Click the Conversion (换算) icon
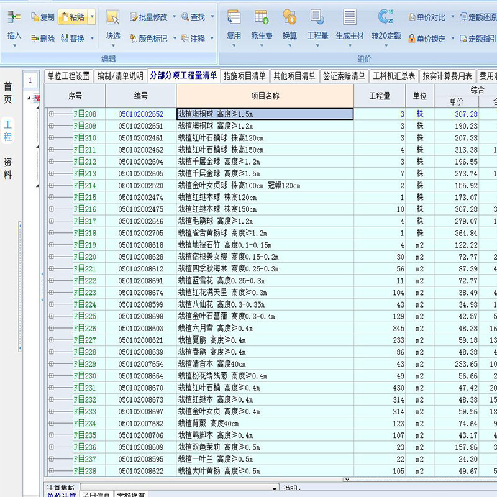The width and height of the screenshot is (497, 497). click(x=290, y=17)
